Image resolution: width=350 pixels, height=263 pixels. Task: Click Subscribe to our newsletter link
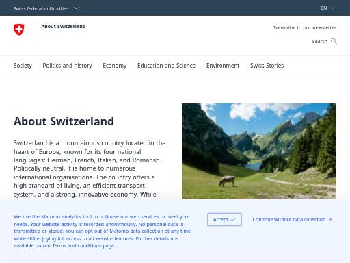tap(305, 28)
